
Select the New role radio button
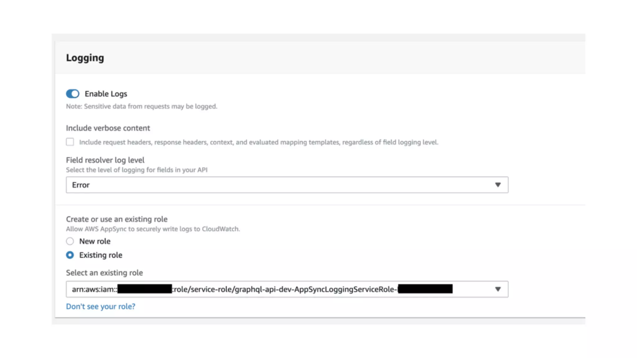[70, 241]
